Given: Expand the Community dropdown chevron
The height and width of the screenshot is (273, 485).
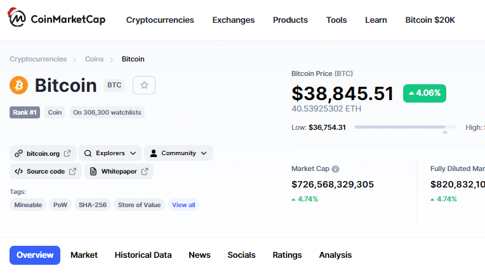Looking at the screenshot, I should pyautogui.click(x=204, y=153).
